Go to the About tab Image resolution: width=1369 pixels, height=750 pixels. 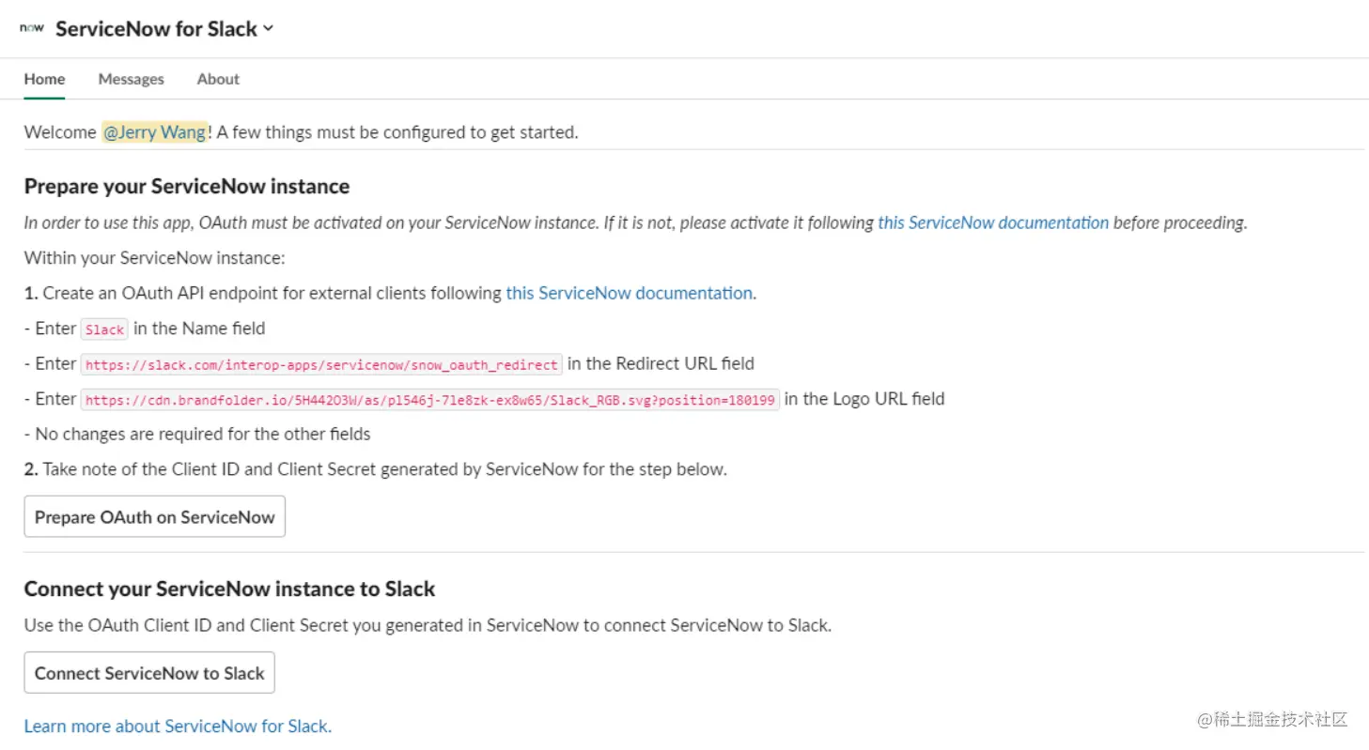pyautogui.click(x=218, y=79)
